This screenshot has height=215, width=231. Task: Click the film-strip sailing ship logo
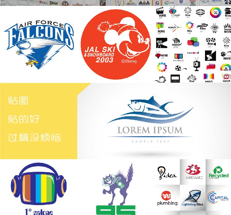tap(176, 43)
